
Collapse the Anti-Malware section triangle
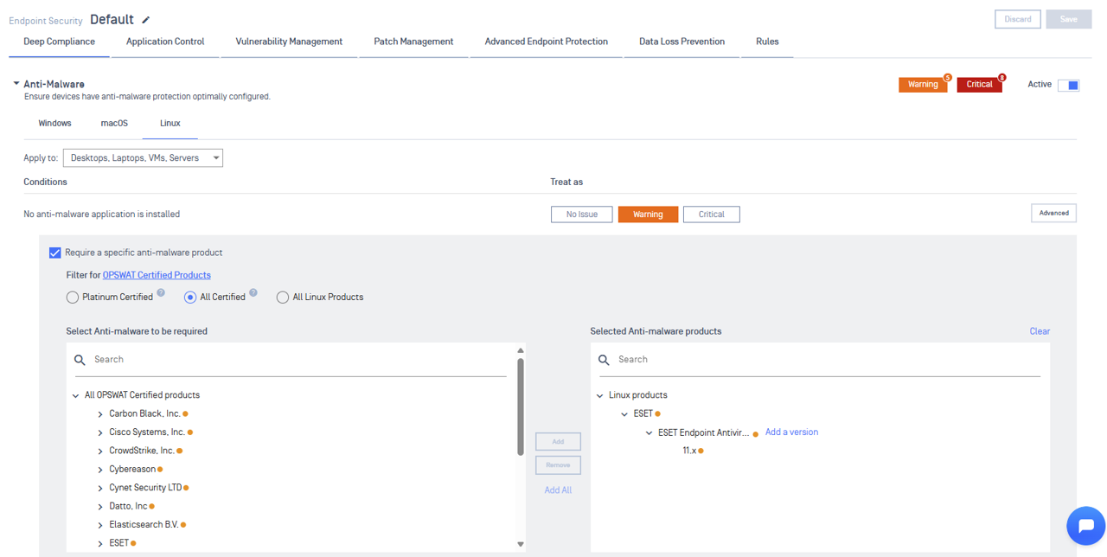click(16, 84)
